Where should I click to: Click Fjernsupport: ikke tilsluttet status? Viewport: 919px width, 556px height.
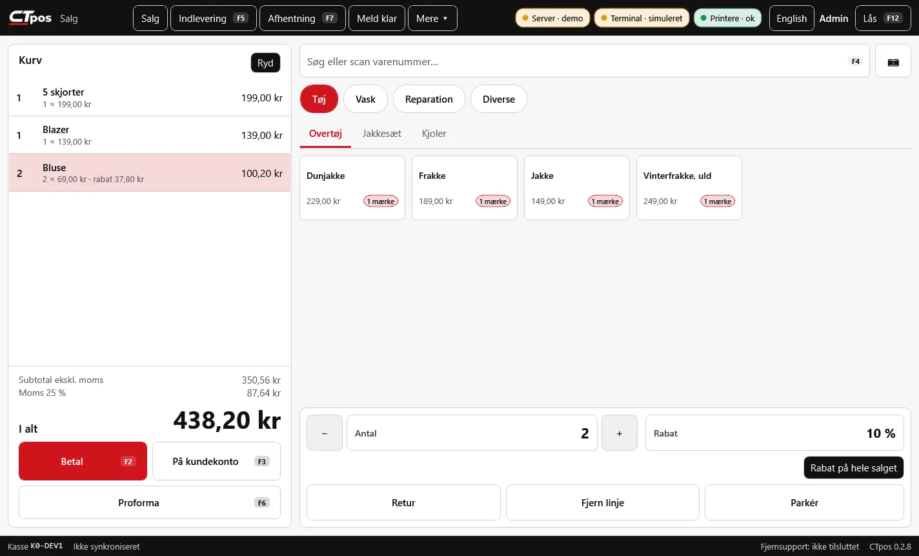[810, 546]
